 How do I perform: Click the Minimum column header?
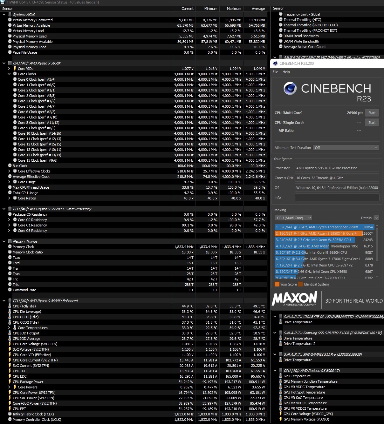click(208, 9)
